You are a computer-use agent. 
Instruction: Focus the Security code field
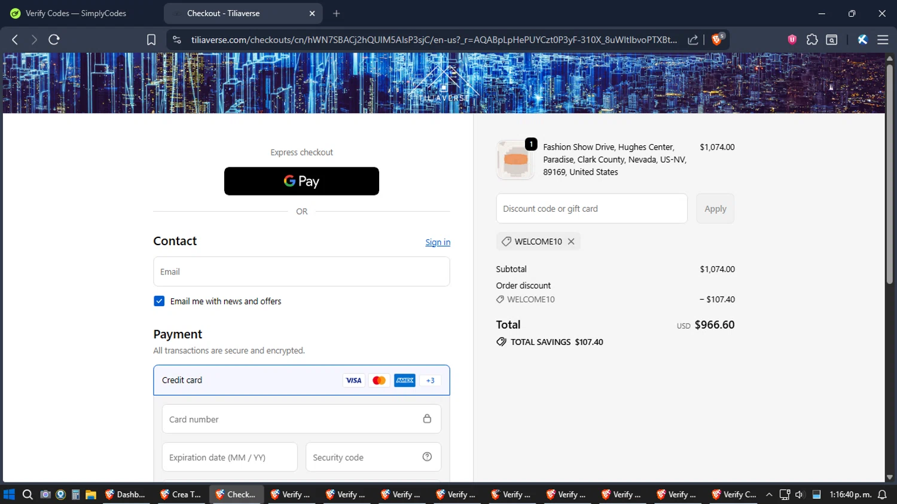(x=373, y=457)
